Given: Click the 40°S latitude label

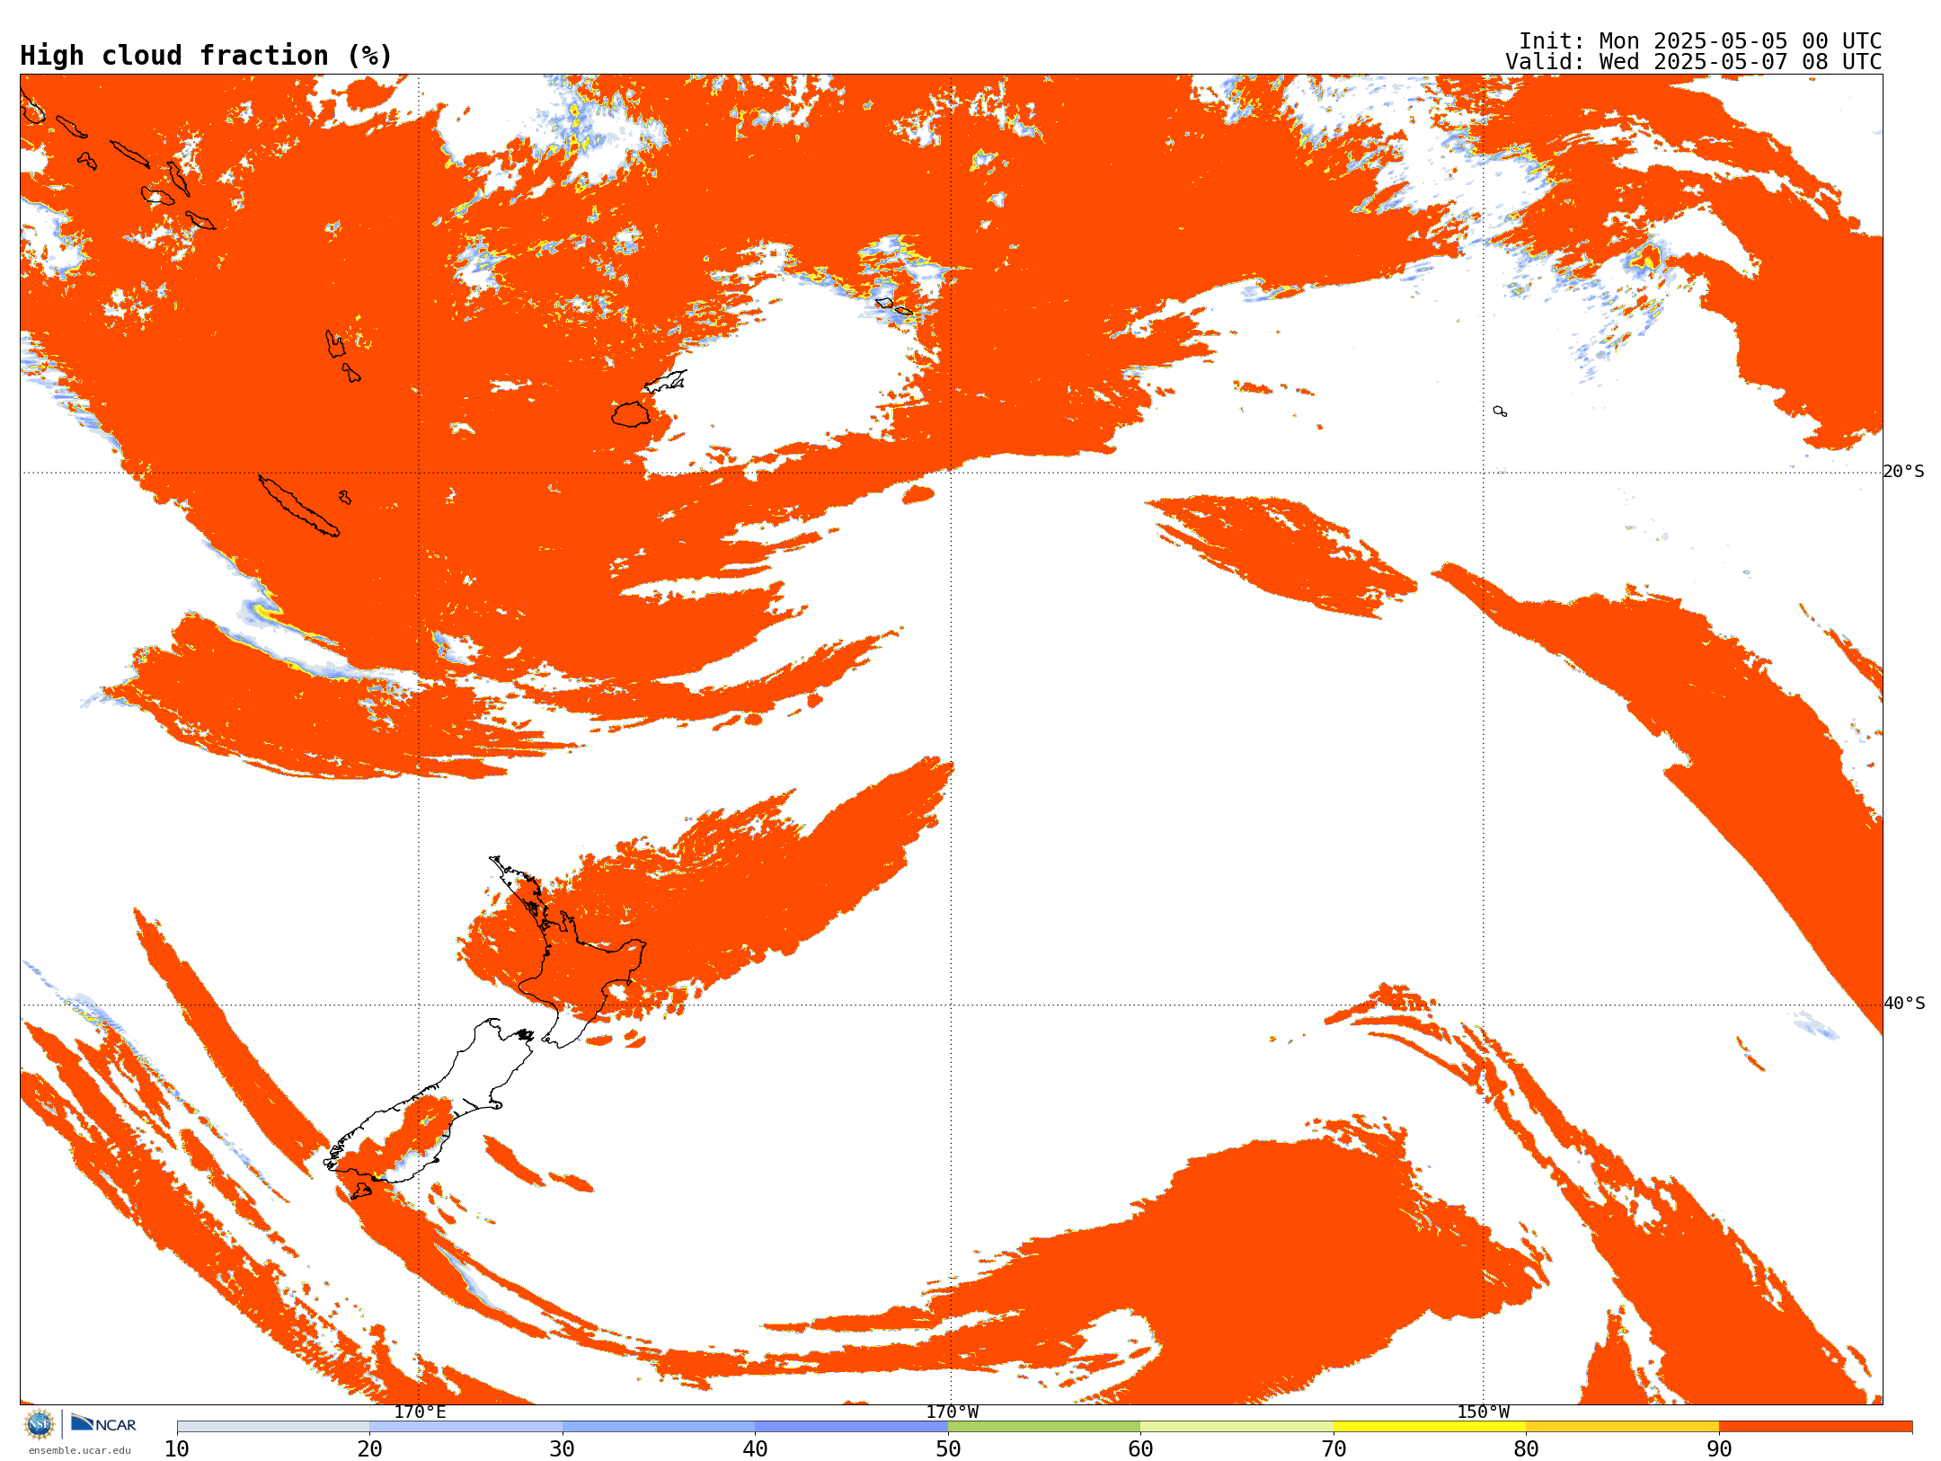Looking at the screenshot, I should click(x=1904, y=1004).
